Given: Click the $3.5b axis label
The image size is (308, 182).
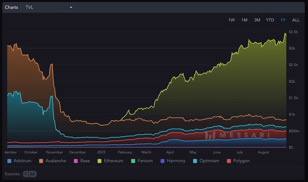Looking at the screenshot, I should 293,32.
